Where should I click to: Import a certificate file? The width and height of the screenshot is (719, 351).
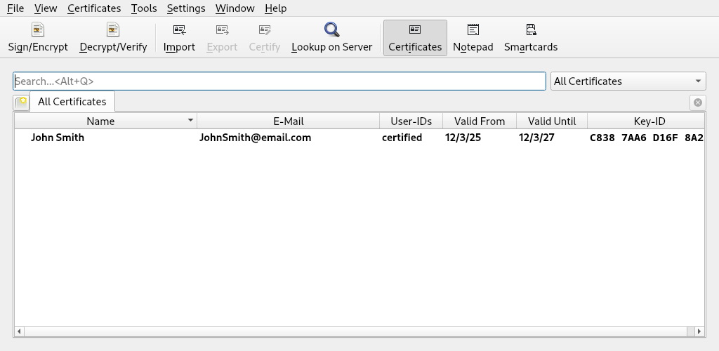pos(179,38)
